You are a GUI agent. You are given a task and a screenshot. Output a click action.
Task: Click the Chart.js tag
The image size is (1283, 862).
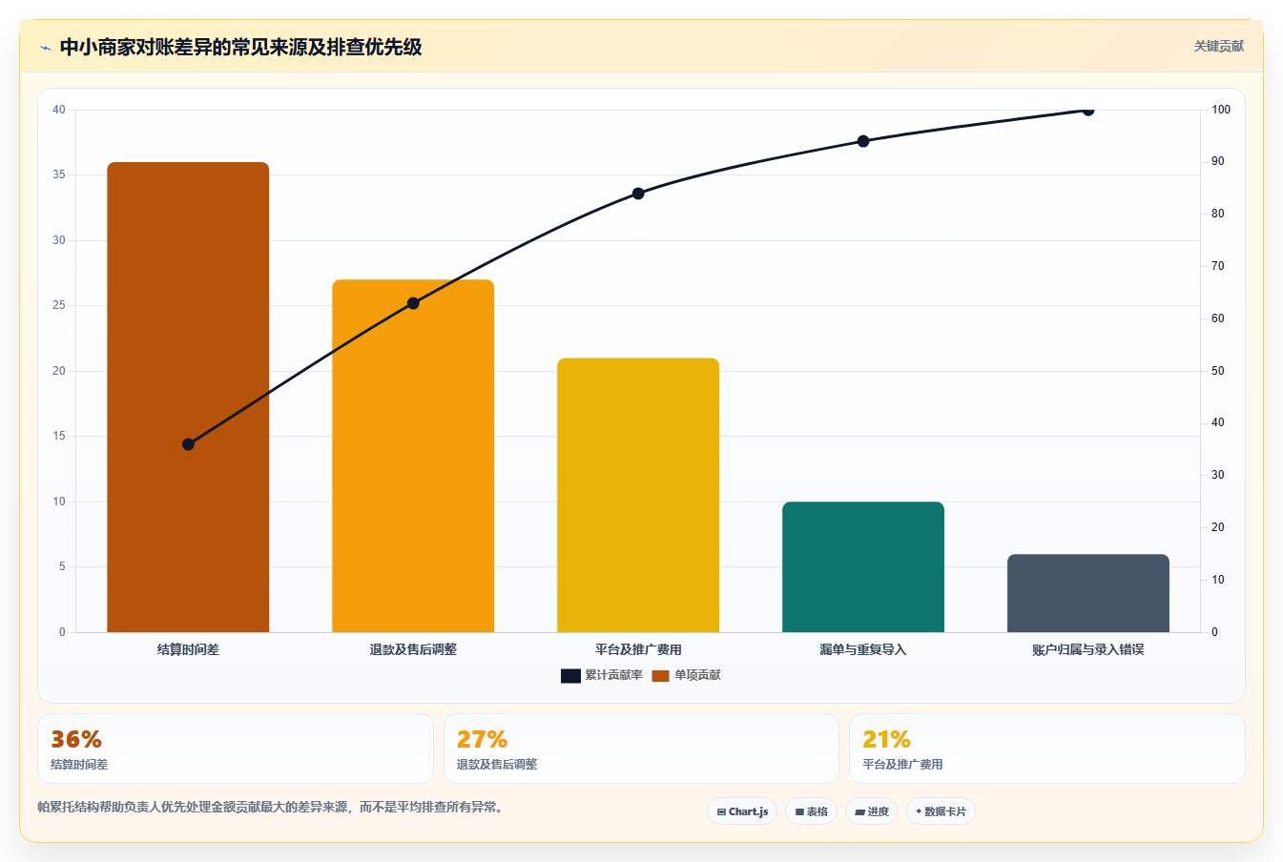(742, 811)
